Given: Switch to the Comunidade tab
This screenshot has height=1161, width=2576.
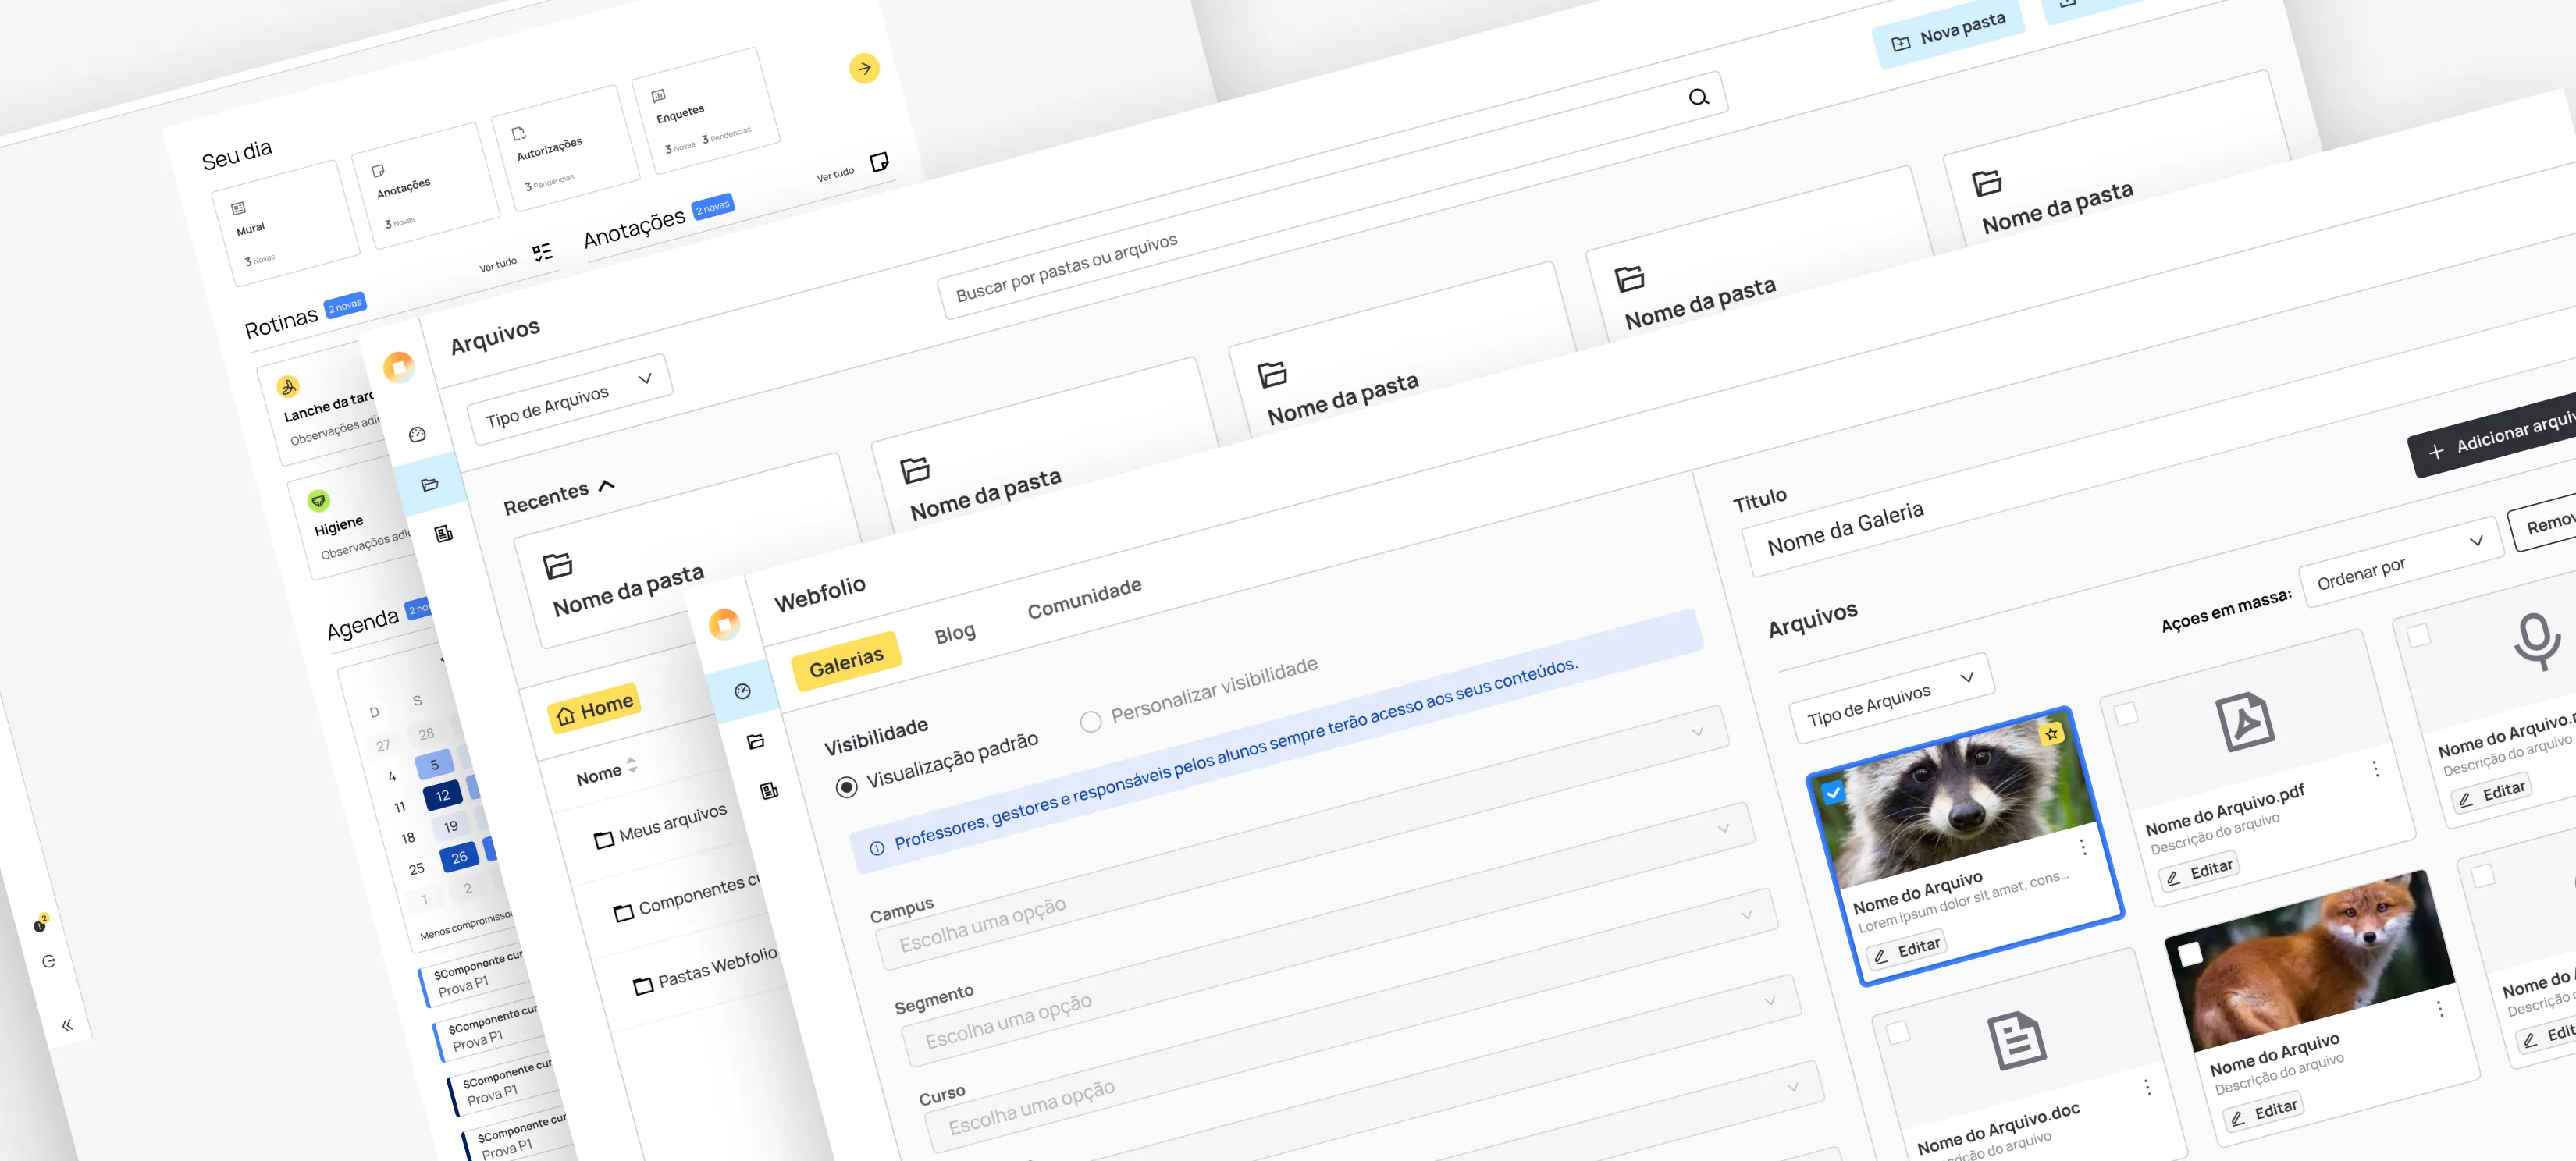Looking at the screenshot, I should pyautogui.click(x=1084, y=598).
